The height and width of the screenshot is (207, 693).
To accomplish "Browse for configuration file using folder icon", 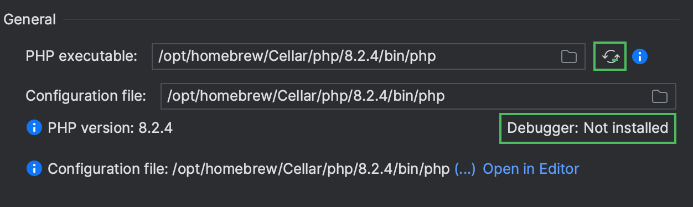I will pos(659,96).
